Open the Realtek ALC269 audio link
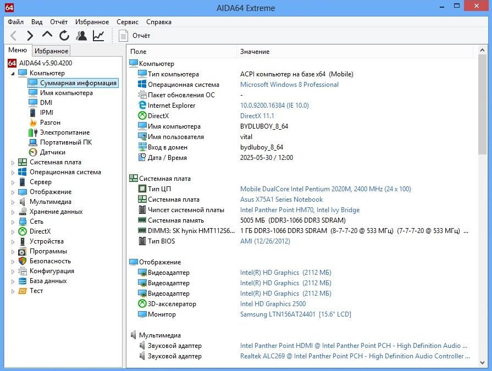The image size is (492, 371). (x=355, y=356)
